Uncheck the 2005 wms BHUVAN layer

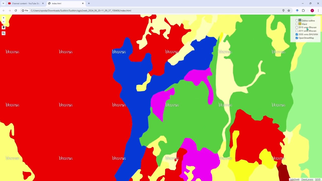tap(297, 34)
